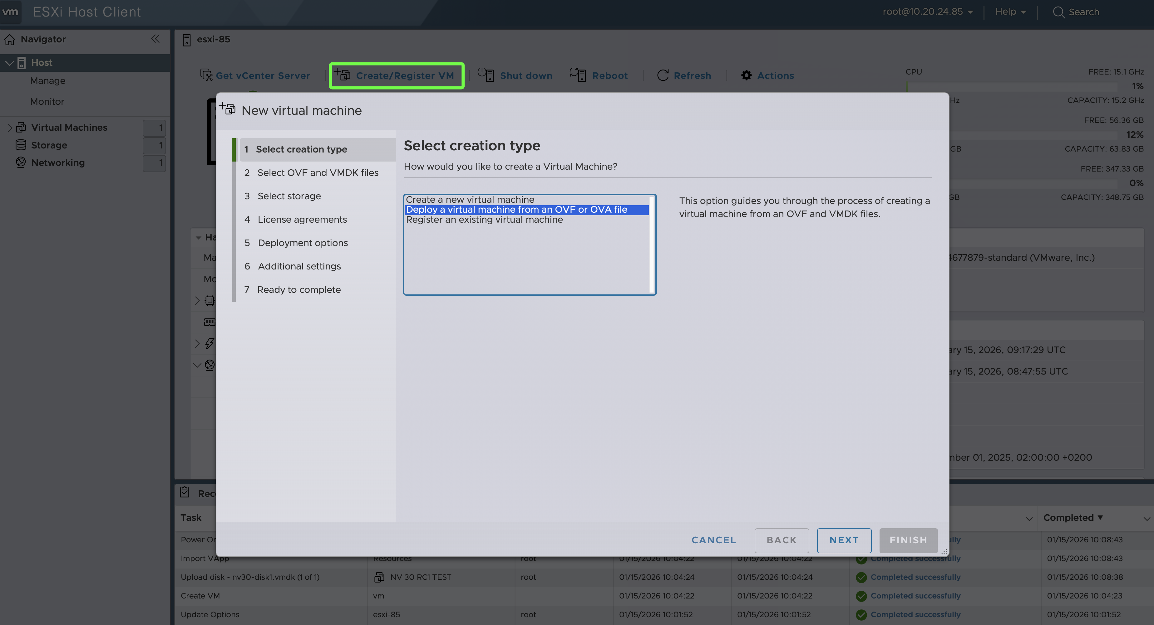Click the Storage icon in Navigator
The image size is (1154, 625).
21,145
